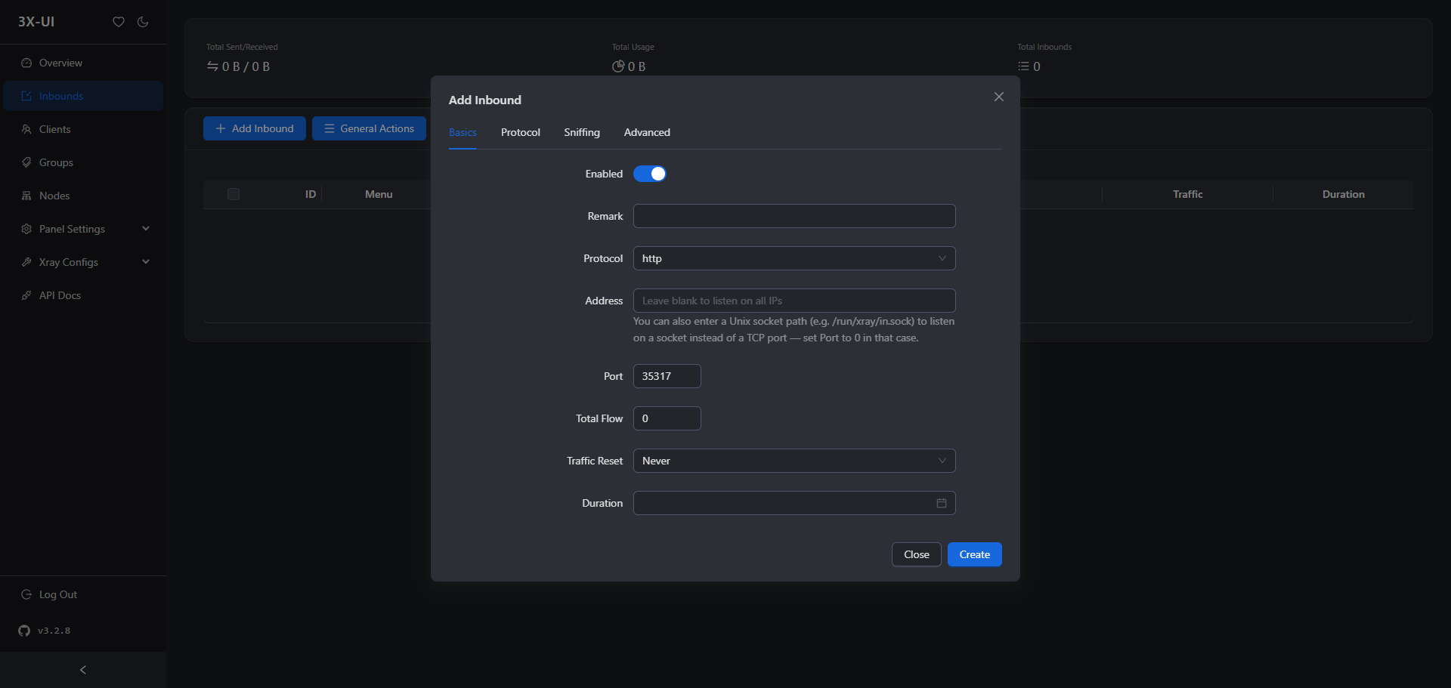Viewport: 1451px width, 688px height.
Task: Switch to Advanced tab
Action: [647, 132]
